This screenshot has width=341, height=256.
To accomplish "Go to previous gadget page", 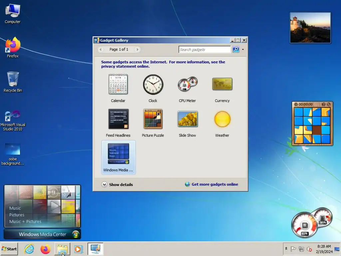I will pyautogui.click(x=101, y=49).
